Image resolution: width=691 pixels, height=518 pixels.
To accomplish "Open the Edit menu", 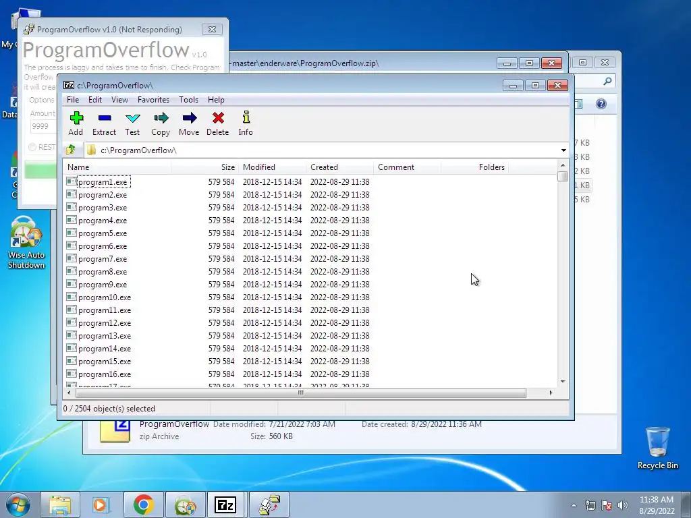I will click(94, 100).
